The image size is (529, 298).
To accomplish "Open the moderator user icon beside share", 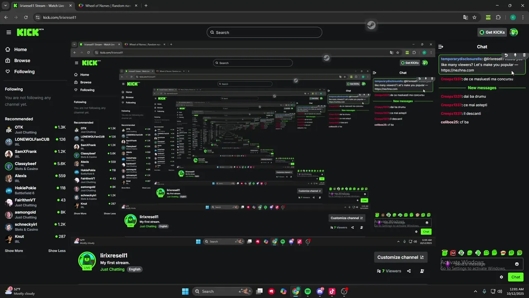I will pyautogui.click(x=422, y=271).
